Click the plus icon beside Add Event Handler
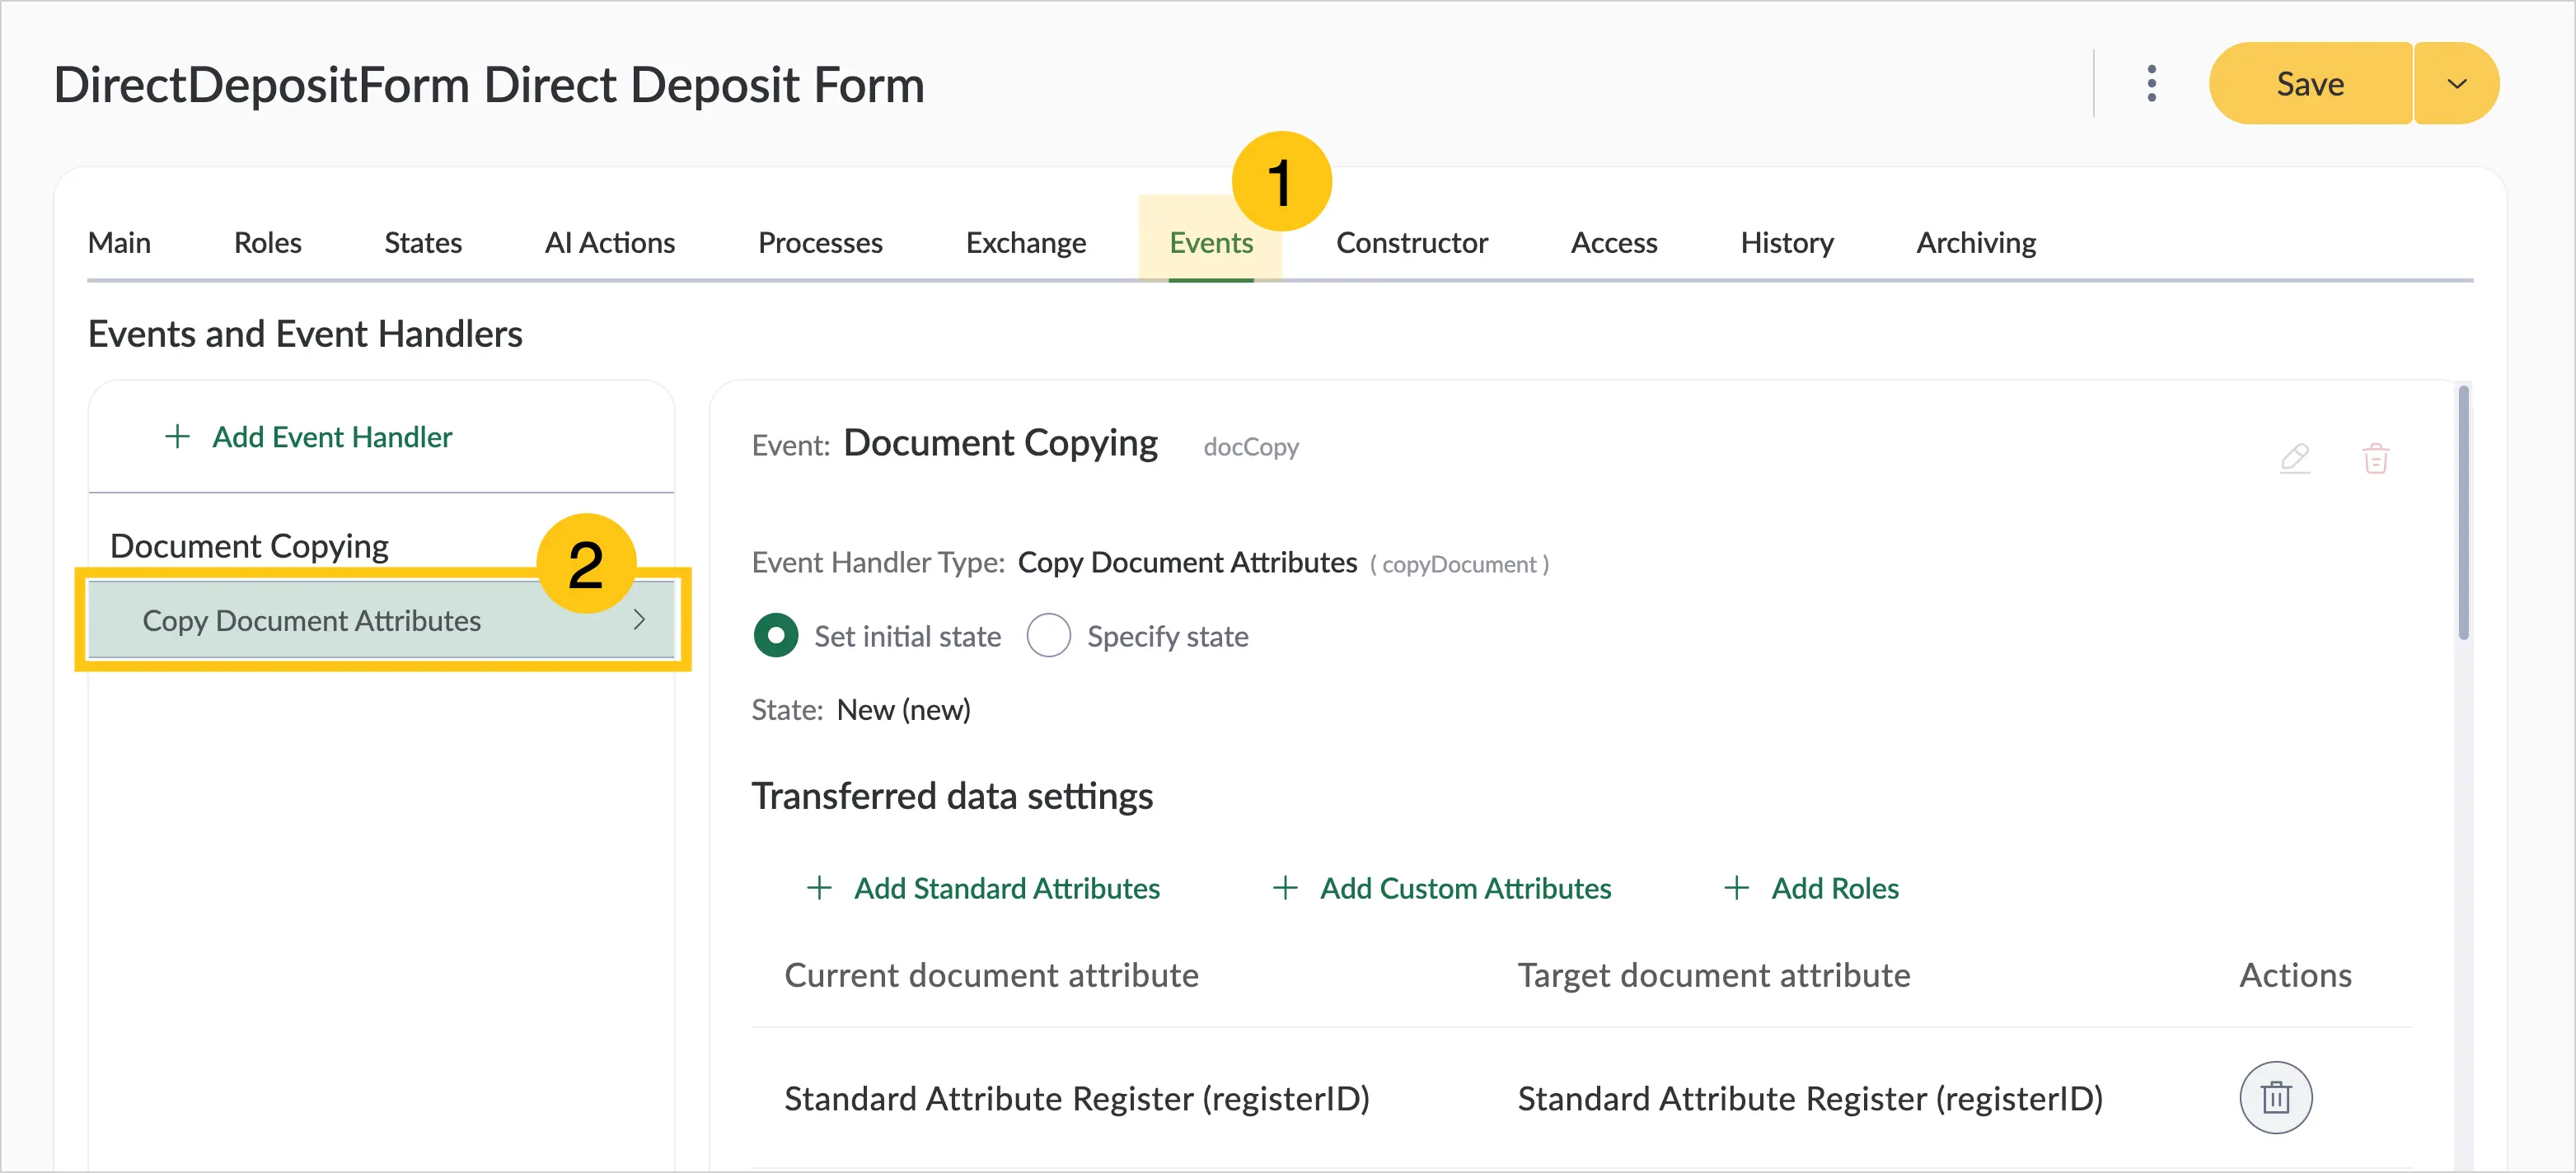Screen dimensions: 2576x1173 177,437
